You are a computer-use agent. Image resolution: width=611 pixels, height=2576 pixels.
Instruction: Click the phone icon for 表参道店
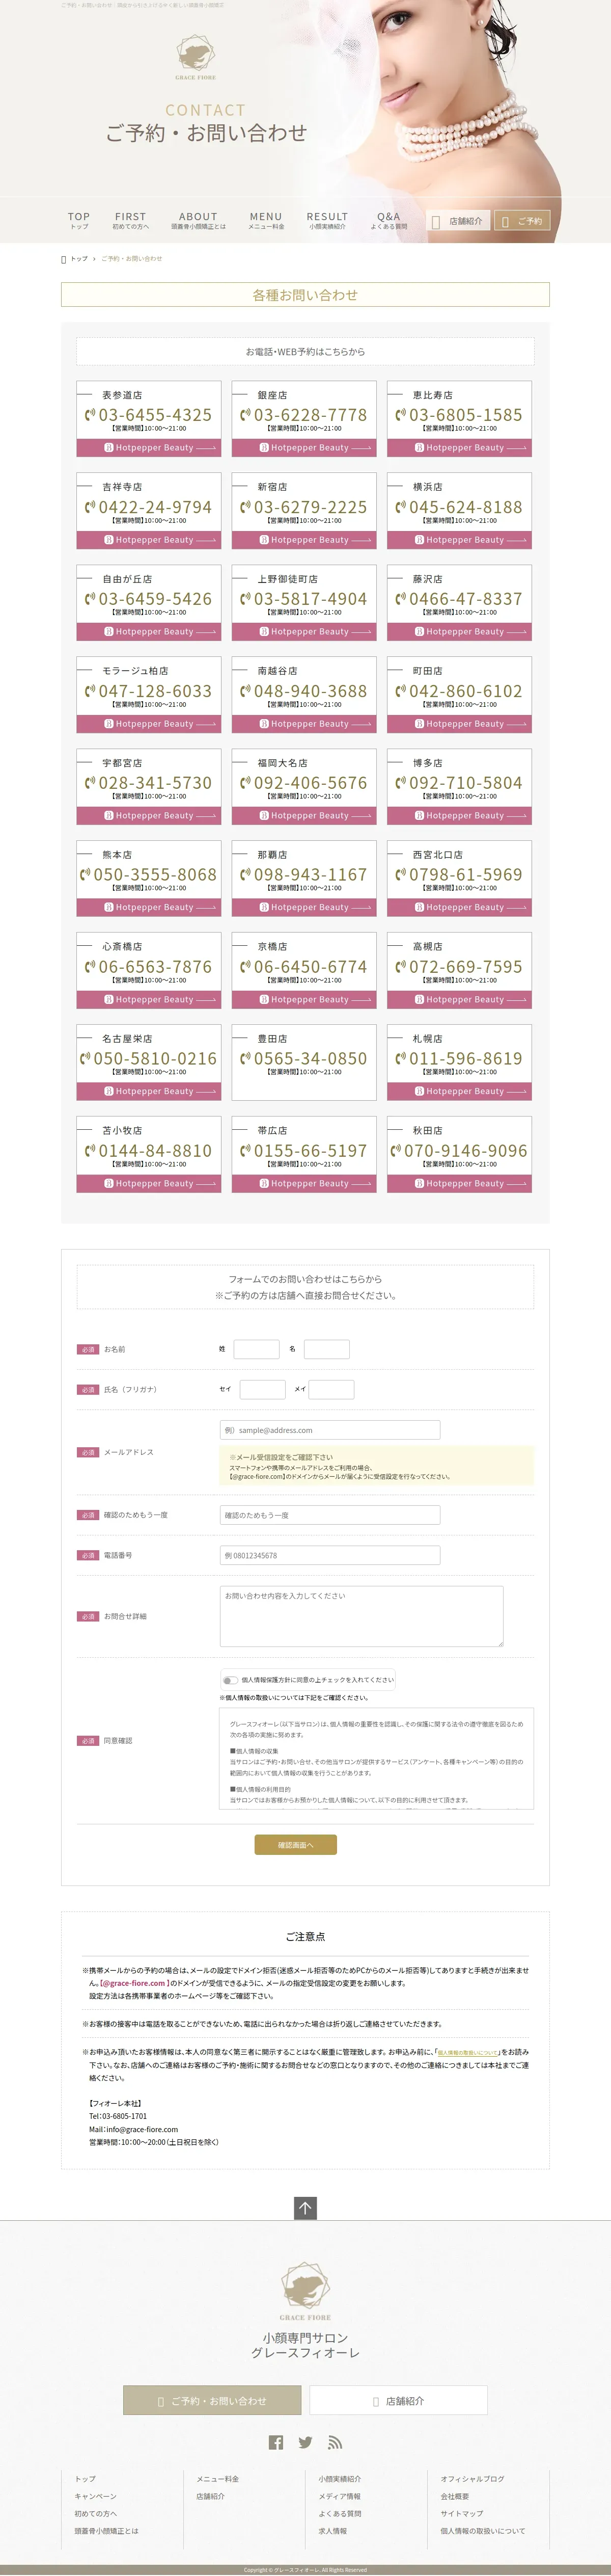pos(90,415)
